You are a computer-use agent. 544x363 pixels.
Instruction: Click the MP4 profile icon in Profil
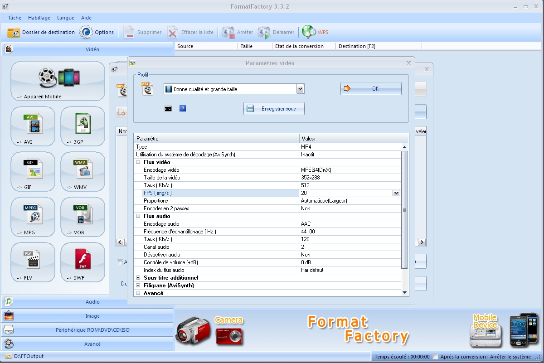(x=147, y=89)
